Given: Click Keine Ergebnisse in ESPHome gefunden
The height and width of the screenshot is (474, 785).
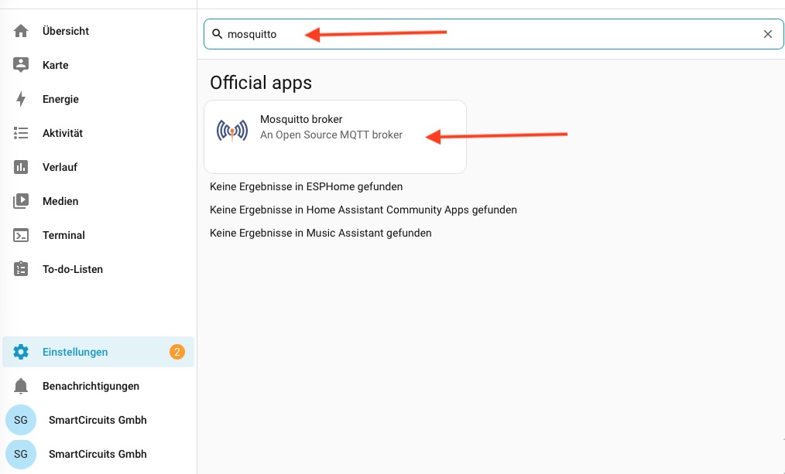Looking at the screenshot, I should point(306,186).
